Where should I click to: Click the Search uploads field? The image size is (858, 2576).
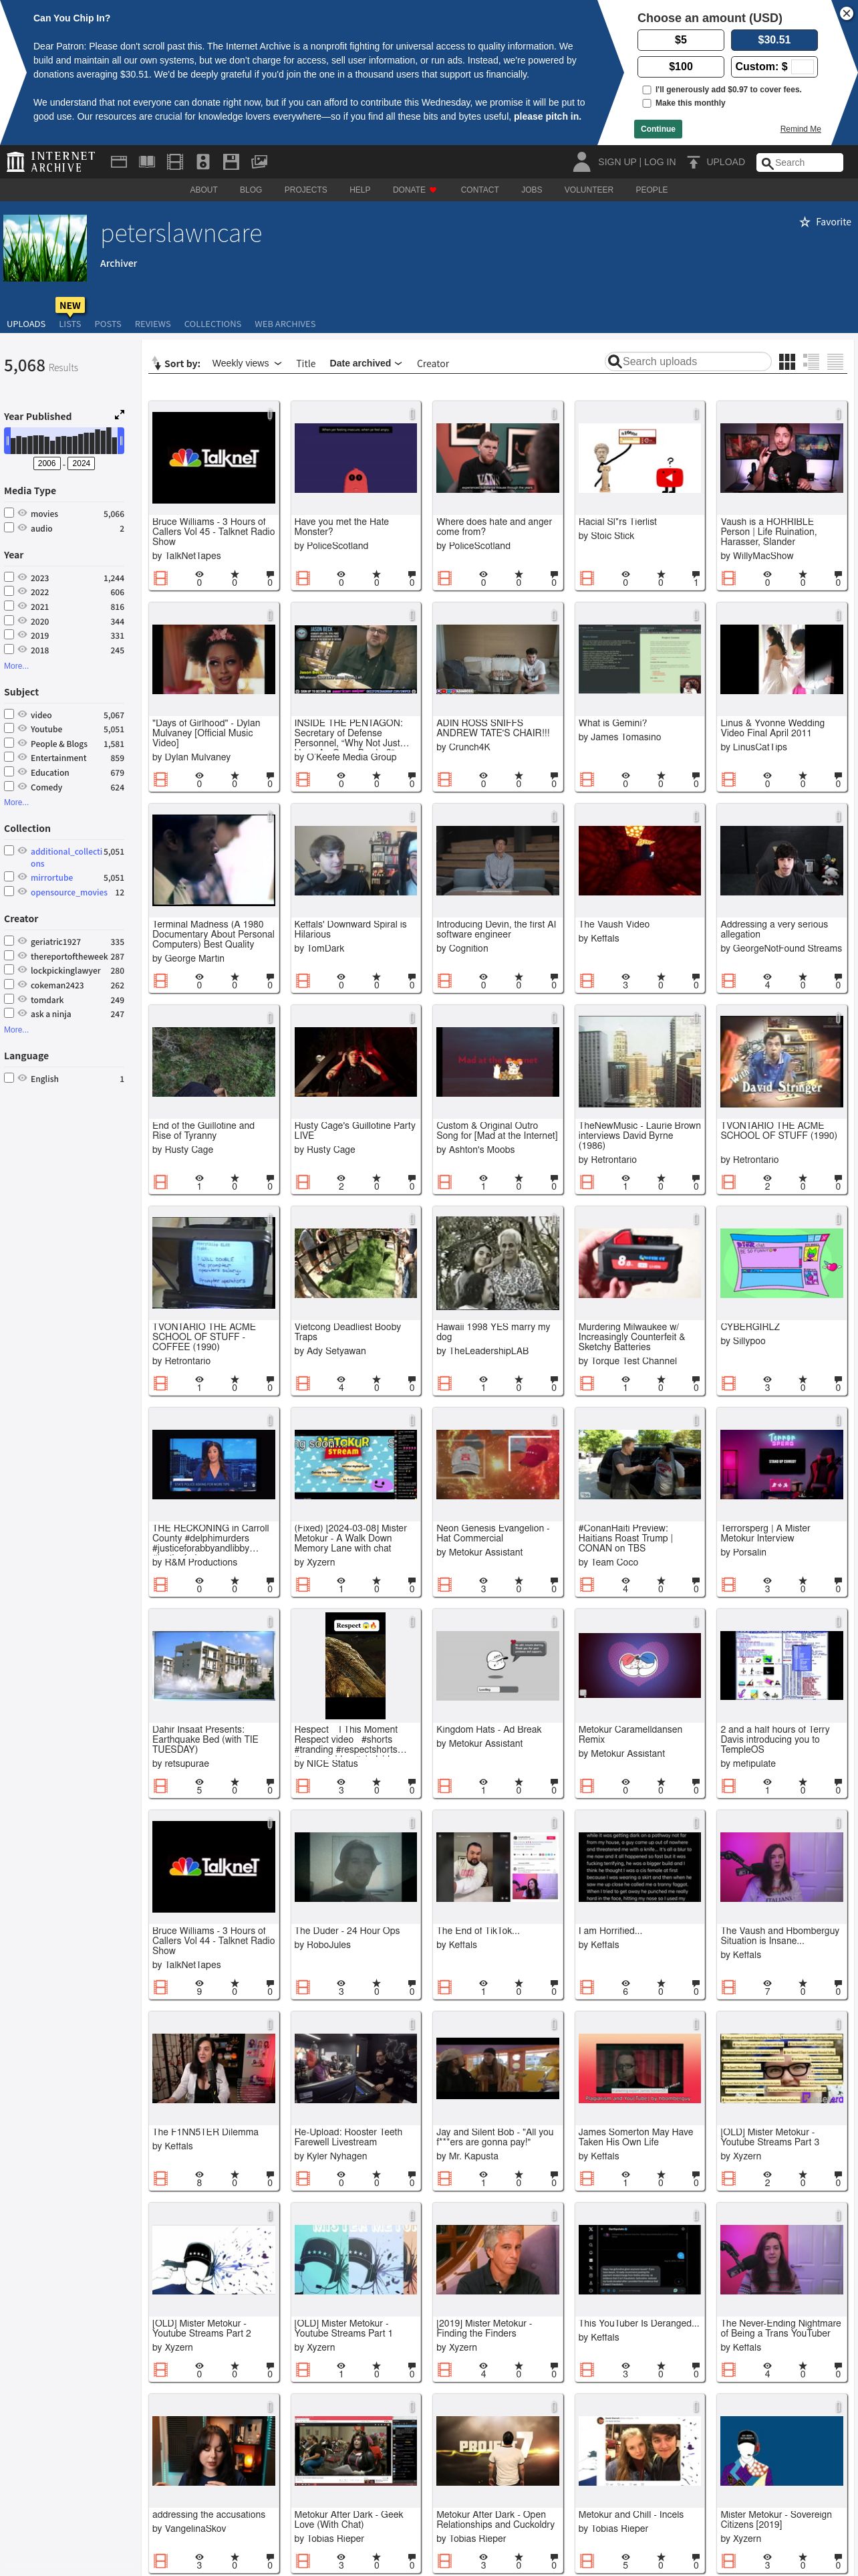pyautogui.click(x=688, y=361)
